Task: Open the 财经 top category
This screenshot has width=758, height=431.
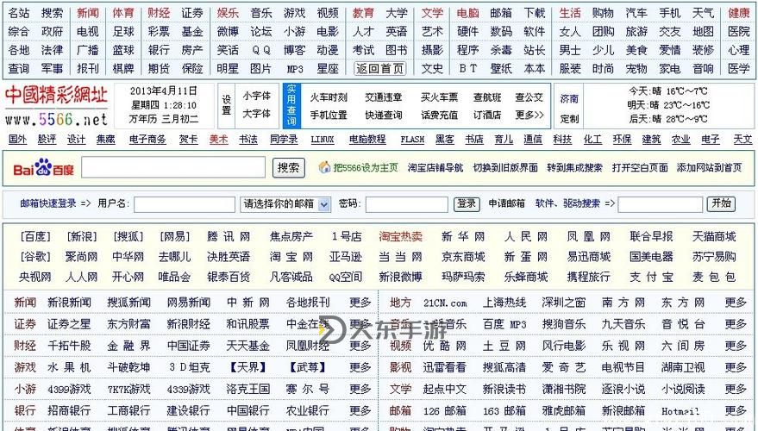Action: 159,13
